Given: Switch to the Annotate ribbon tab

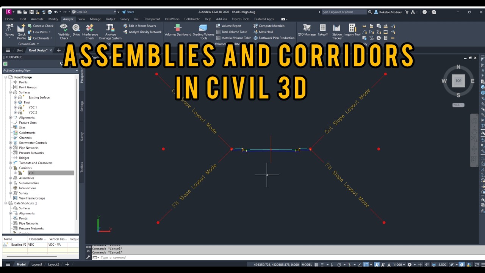Looking at the screenshot, I should click(x=37, y=19).
